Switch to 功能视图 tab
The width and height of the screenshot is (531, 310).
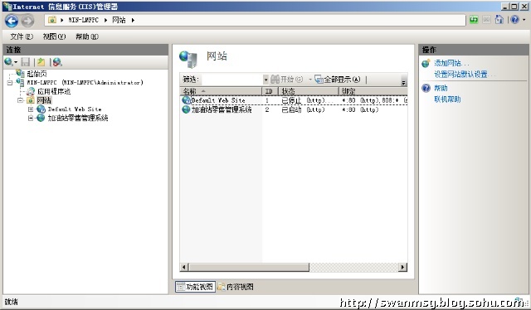196,287
